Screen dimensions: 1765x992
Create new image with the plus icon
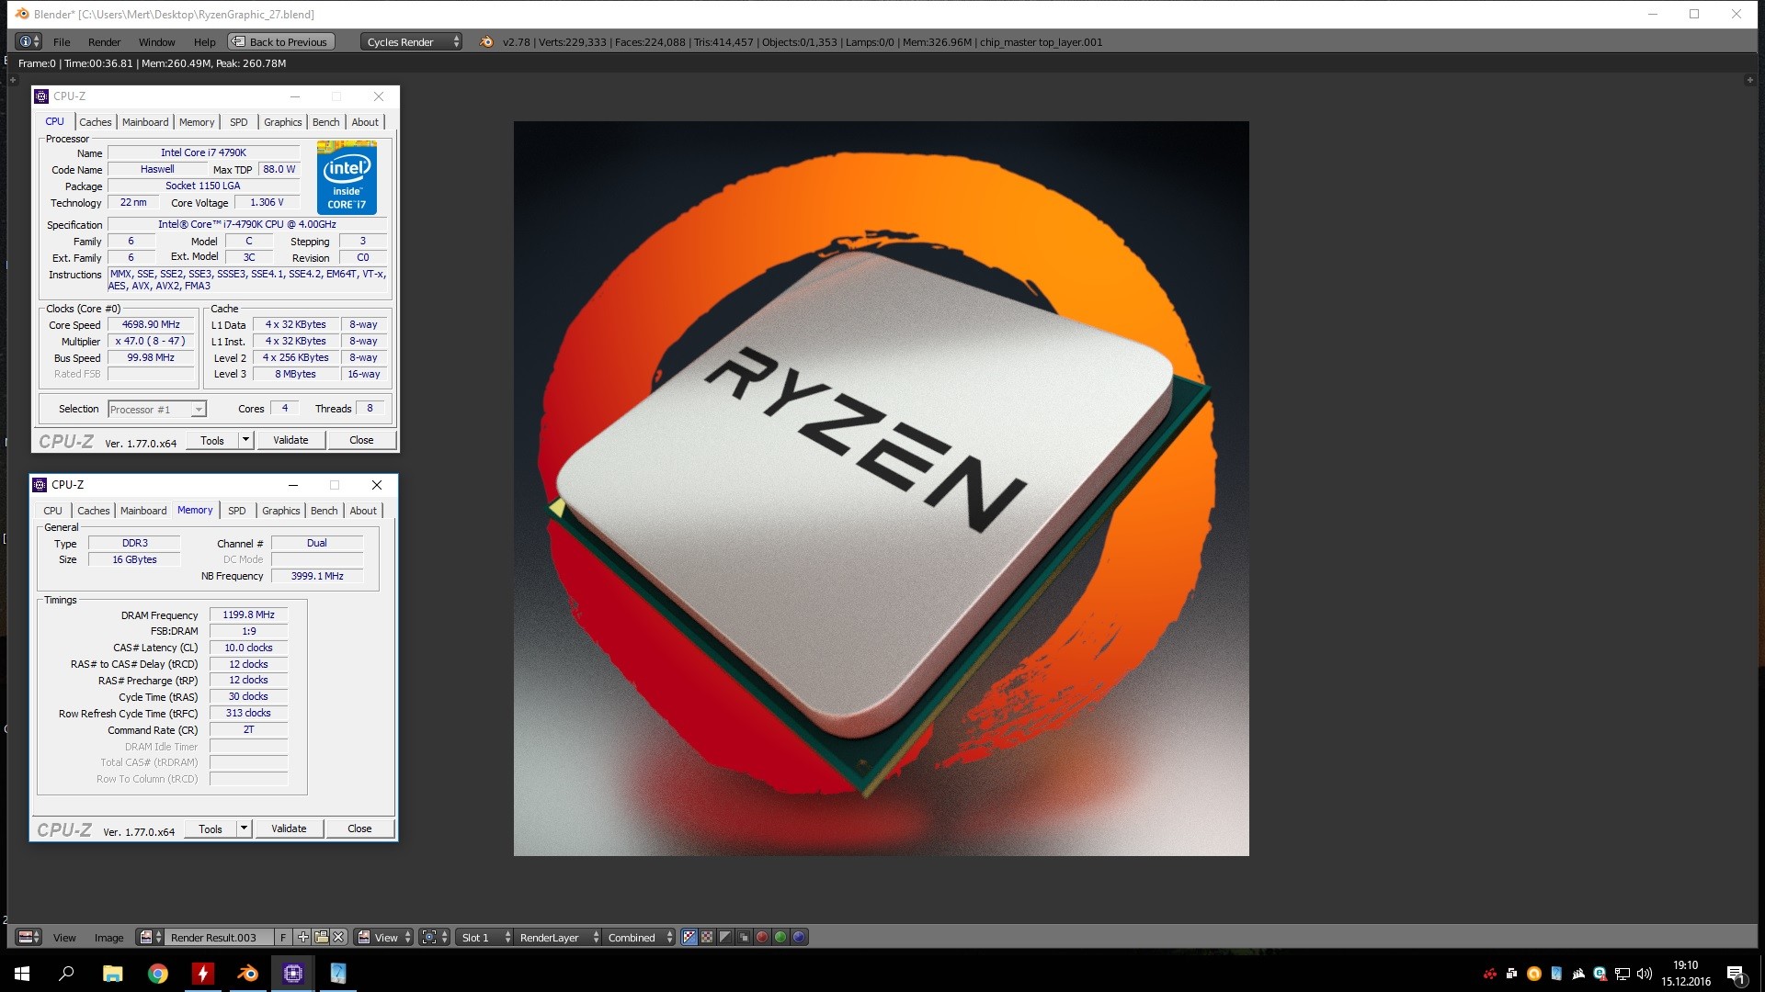click(302, 937)
